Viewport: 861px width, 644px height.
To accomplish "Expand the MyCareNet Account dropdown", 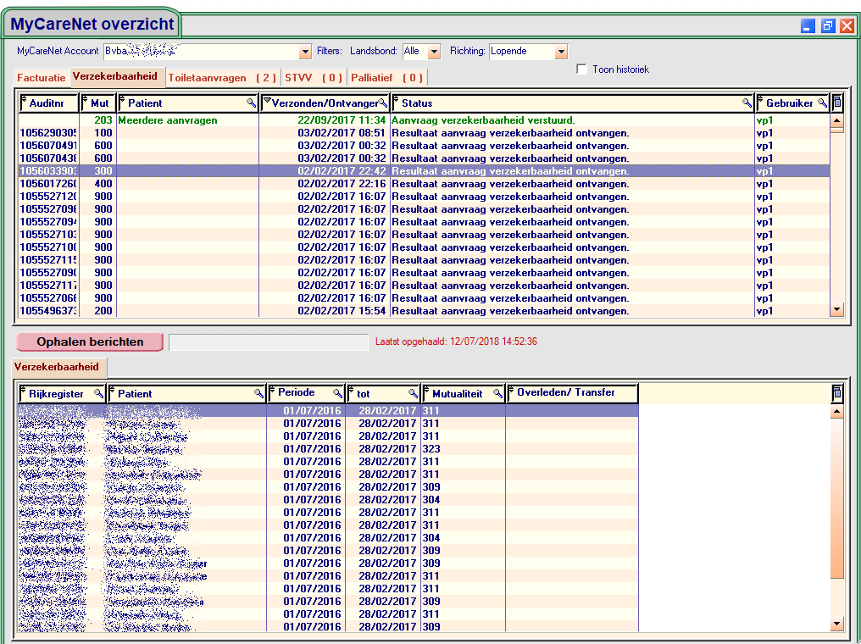I will pyautogui.click(x=306, y=52).
